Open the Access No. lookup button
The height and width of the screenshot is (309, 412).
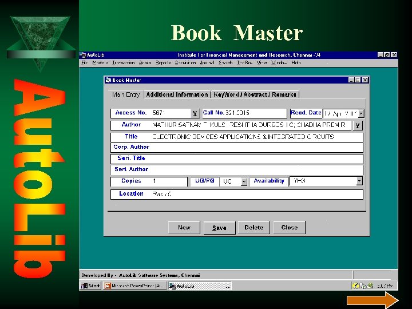[195, 113]
